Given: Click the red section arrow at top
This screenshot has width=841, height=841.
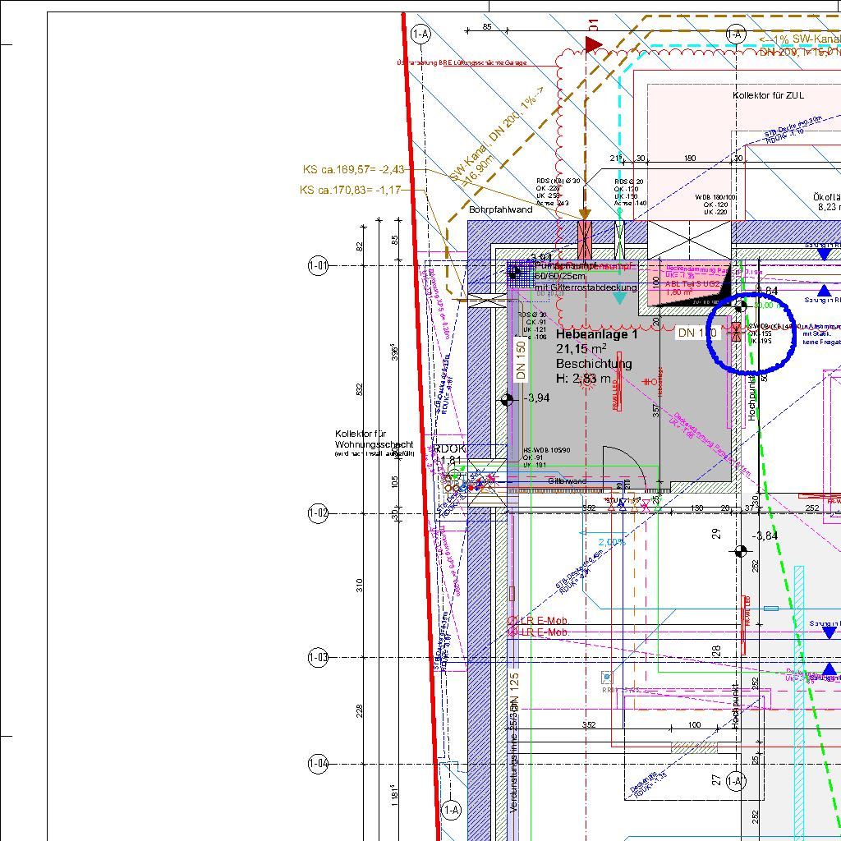Looking at the screenshot, I should pyautogui.click(x=593, y=44).
